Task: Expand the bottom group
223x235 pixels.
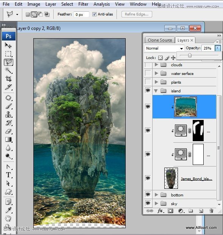Action: (156, 195)
